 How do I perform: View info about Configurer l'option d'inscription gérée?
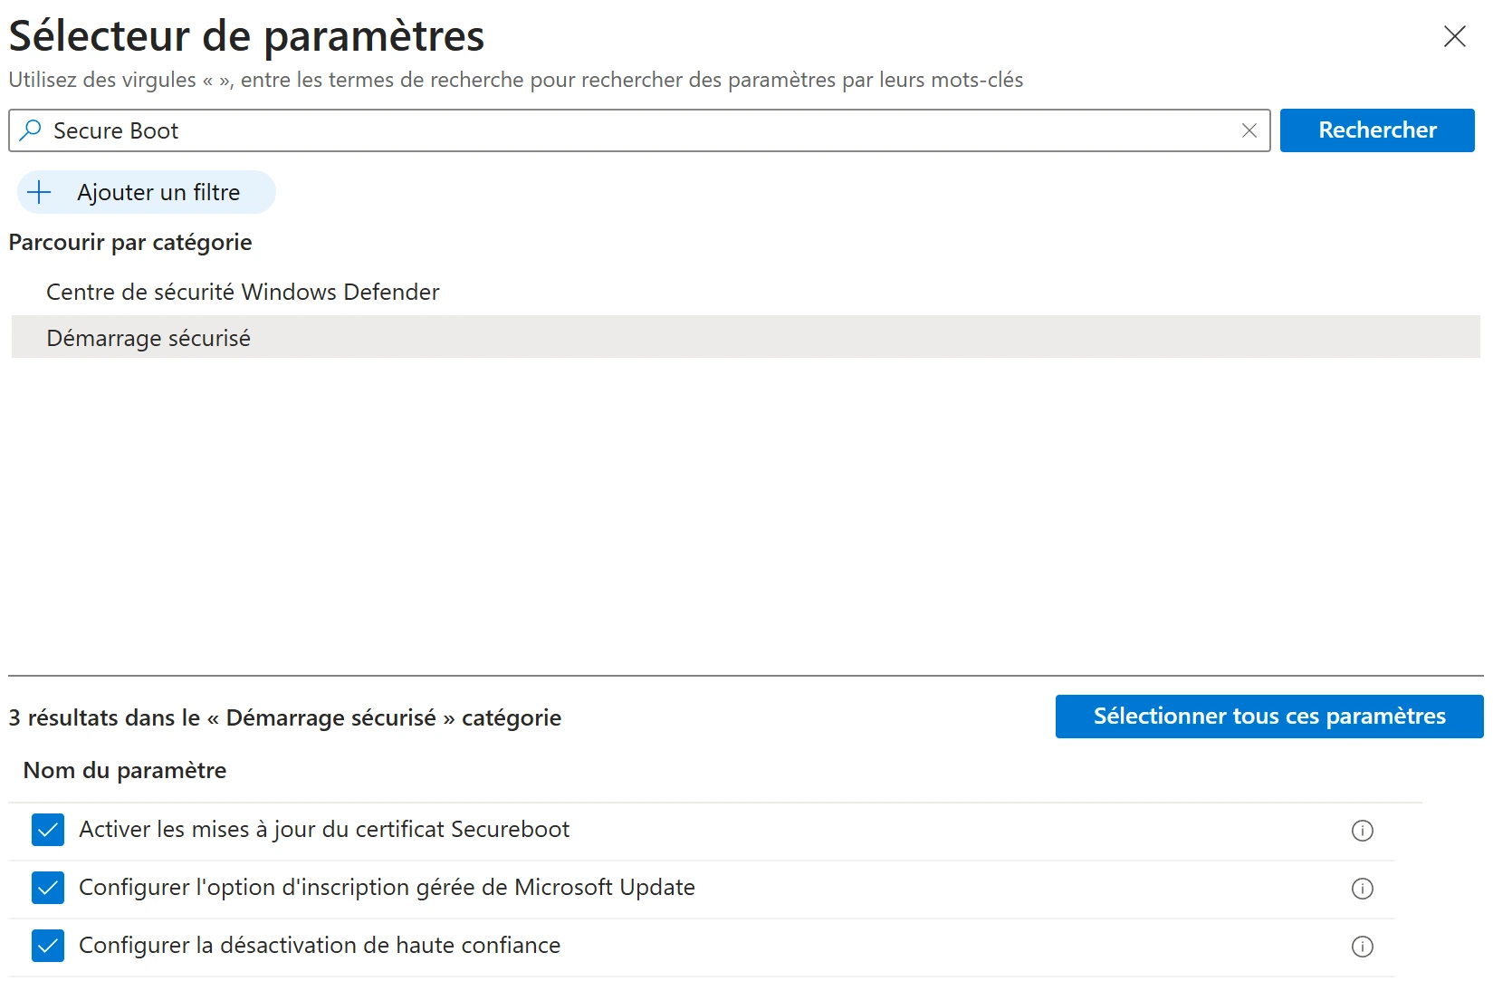pyautogui.click(x=1362, y=889)
